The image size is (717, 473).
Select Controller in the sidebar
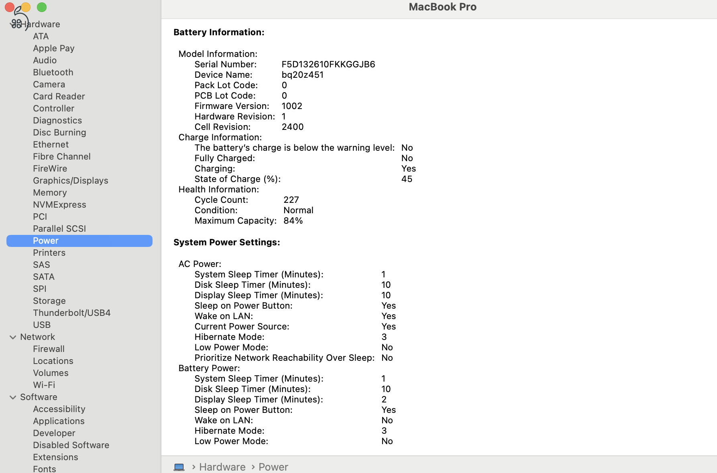click(x=54, y=109)
